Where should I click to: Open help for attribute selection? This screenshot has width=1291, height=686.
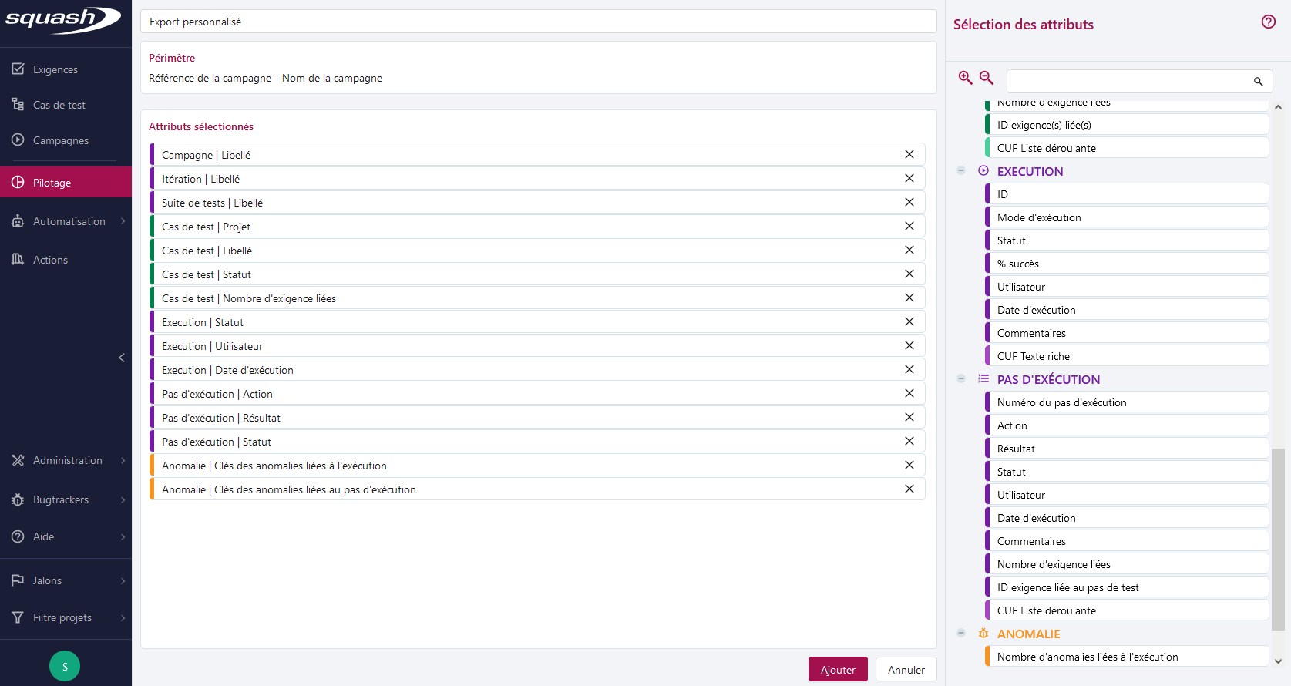pos(1268,22)
